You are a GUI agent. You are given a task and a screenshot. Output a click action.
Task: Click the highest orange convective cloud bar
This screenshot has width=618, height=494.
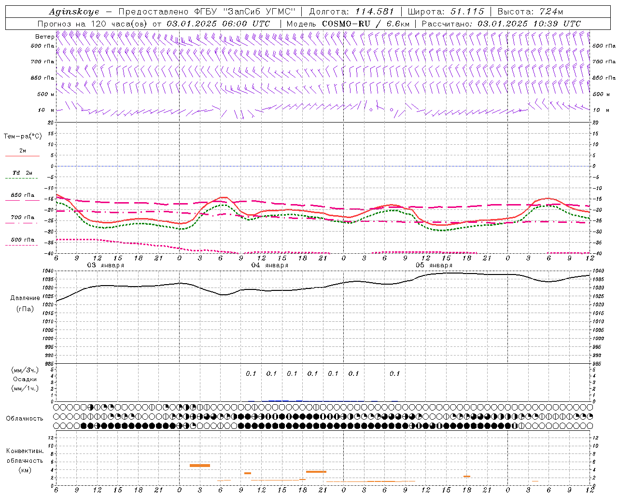(200, 466)
